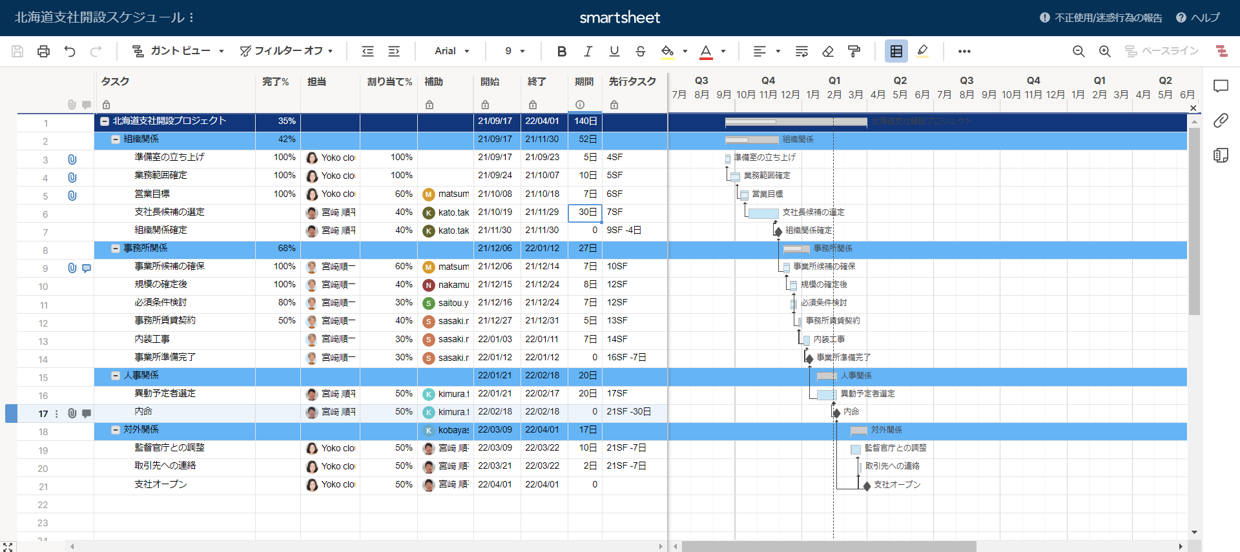This screenshot has width=1240, height=552.
Task: Click the 期間 info icon
Action: 580,105
